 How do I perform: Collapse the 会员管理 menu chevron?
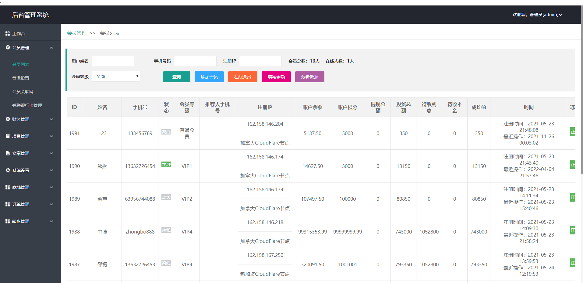(51, 48)
